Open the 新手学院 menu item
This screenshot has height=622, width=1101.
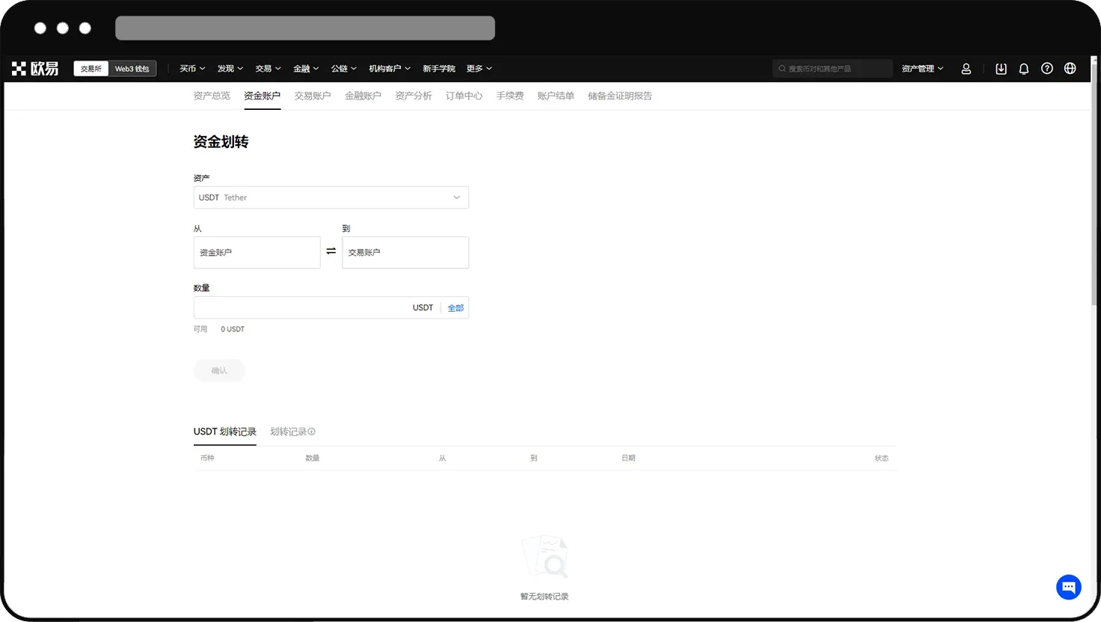click(x=439, y=68)
